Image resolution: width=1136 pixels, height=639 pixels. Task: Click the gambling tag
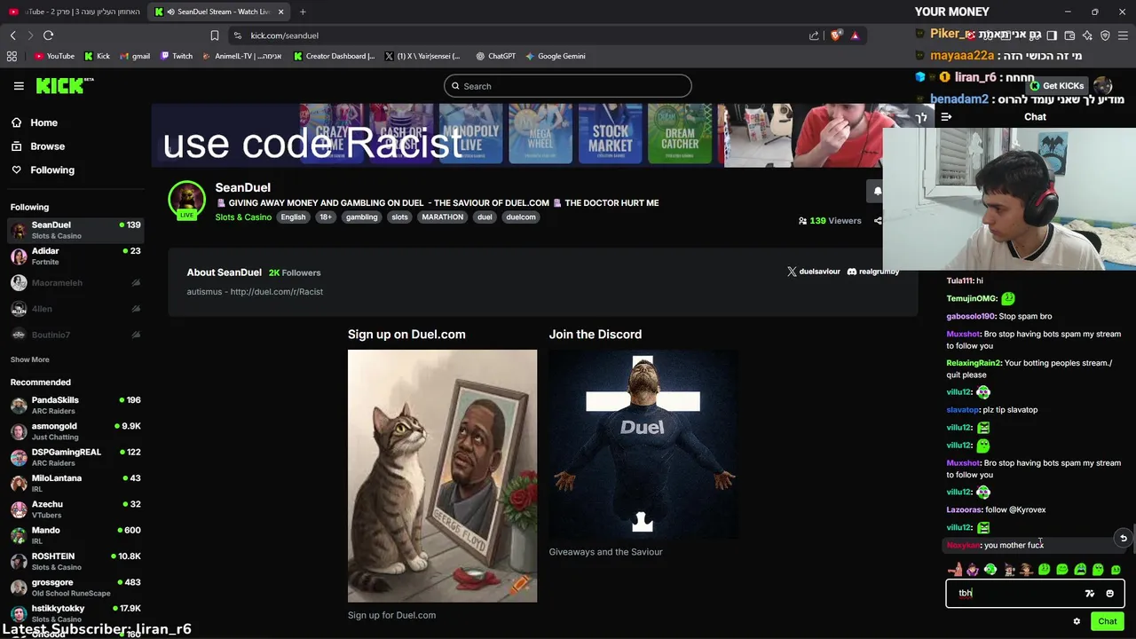tap(361, 217)
